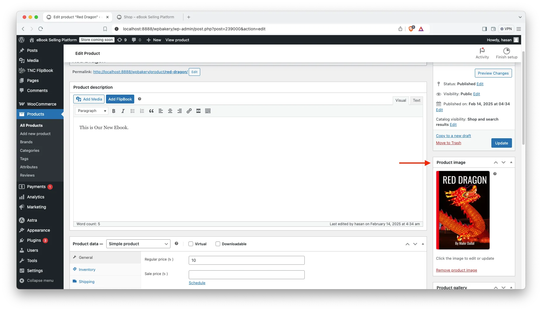The image size is (542, 311).
Task: Click the insert link icon
Action: [x=189, y=111]
